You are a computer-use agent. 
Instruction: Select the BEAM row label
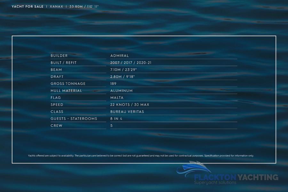[56, 70]
